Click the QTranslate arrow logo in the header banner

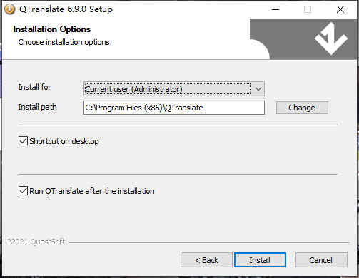[x=331, y=38]
